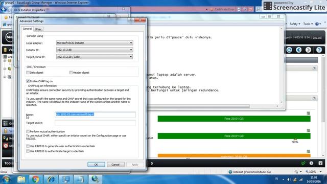
Task: Click the help question icon in Group Manager toolbar
Action: click(x=319, y=50)
